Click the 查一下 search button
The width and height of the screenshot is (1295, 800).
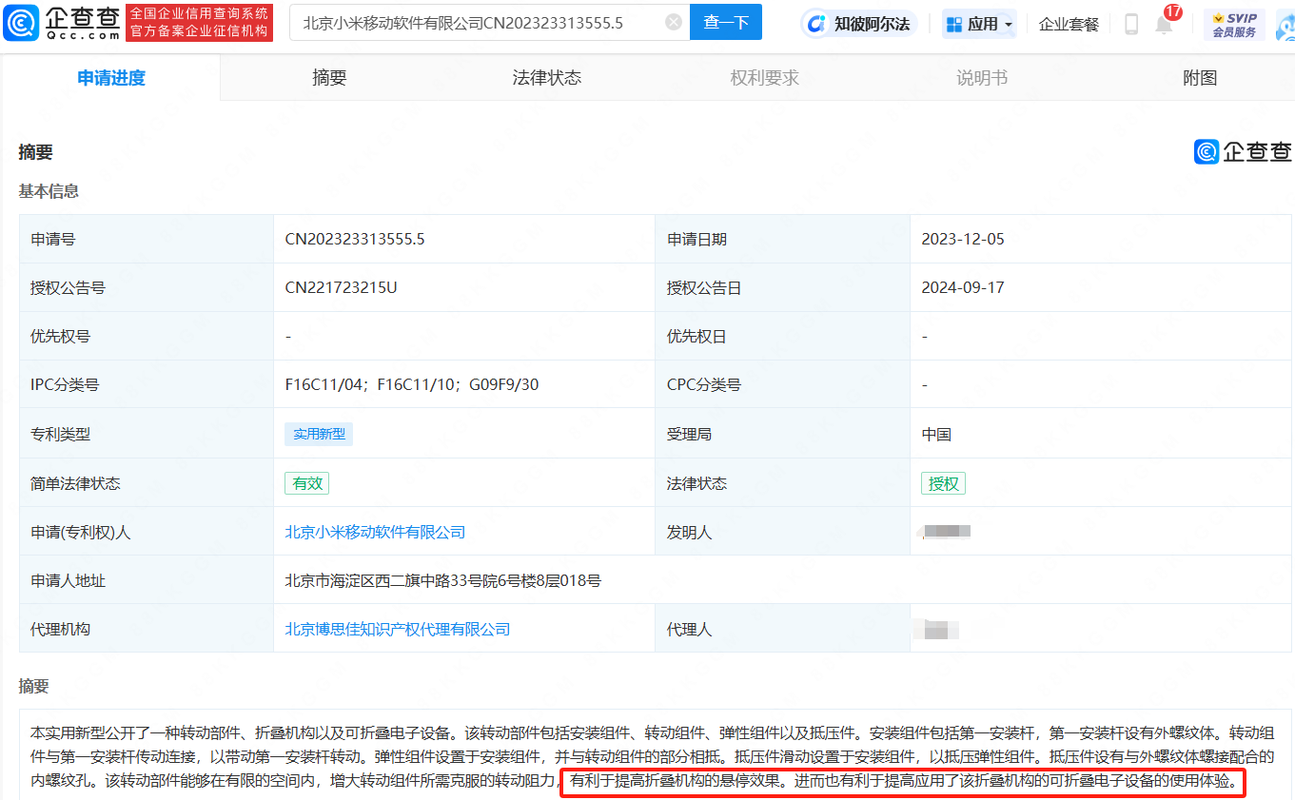click(x=725, y=23)
